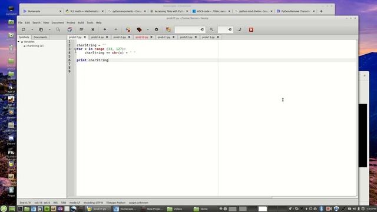This screenshot has width=377, height=212.
Task: Open a new tab in Chromium
Action: point(321,11)
